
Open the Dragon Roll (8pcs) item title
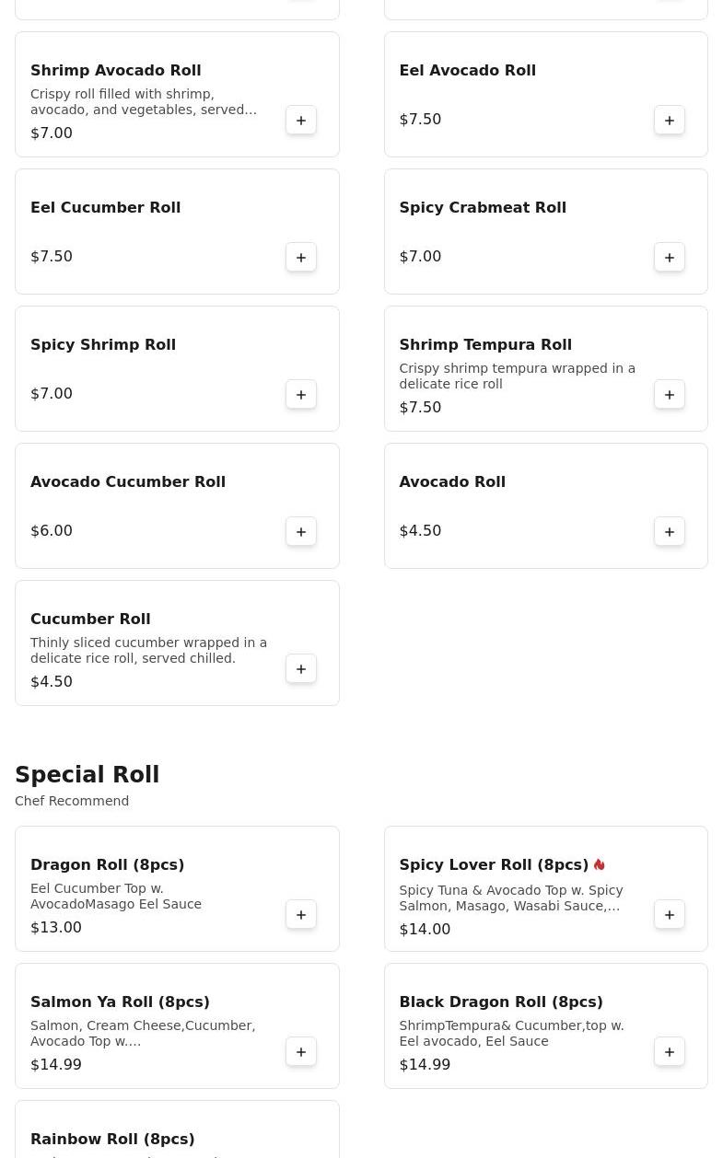coord(108,865)
